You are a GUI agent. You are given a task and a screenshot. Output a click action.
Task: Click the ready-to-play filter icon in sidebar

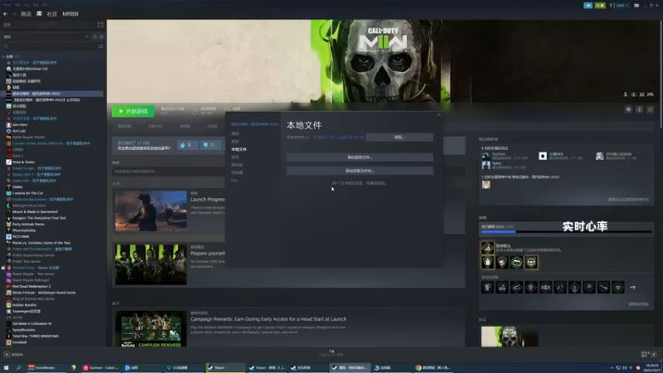tap(101, 36)
